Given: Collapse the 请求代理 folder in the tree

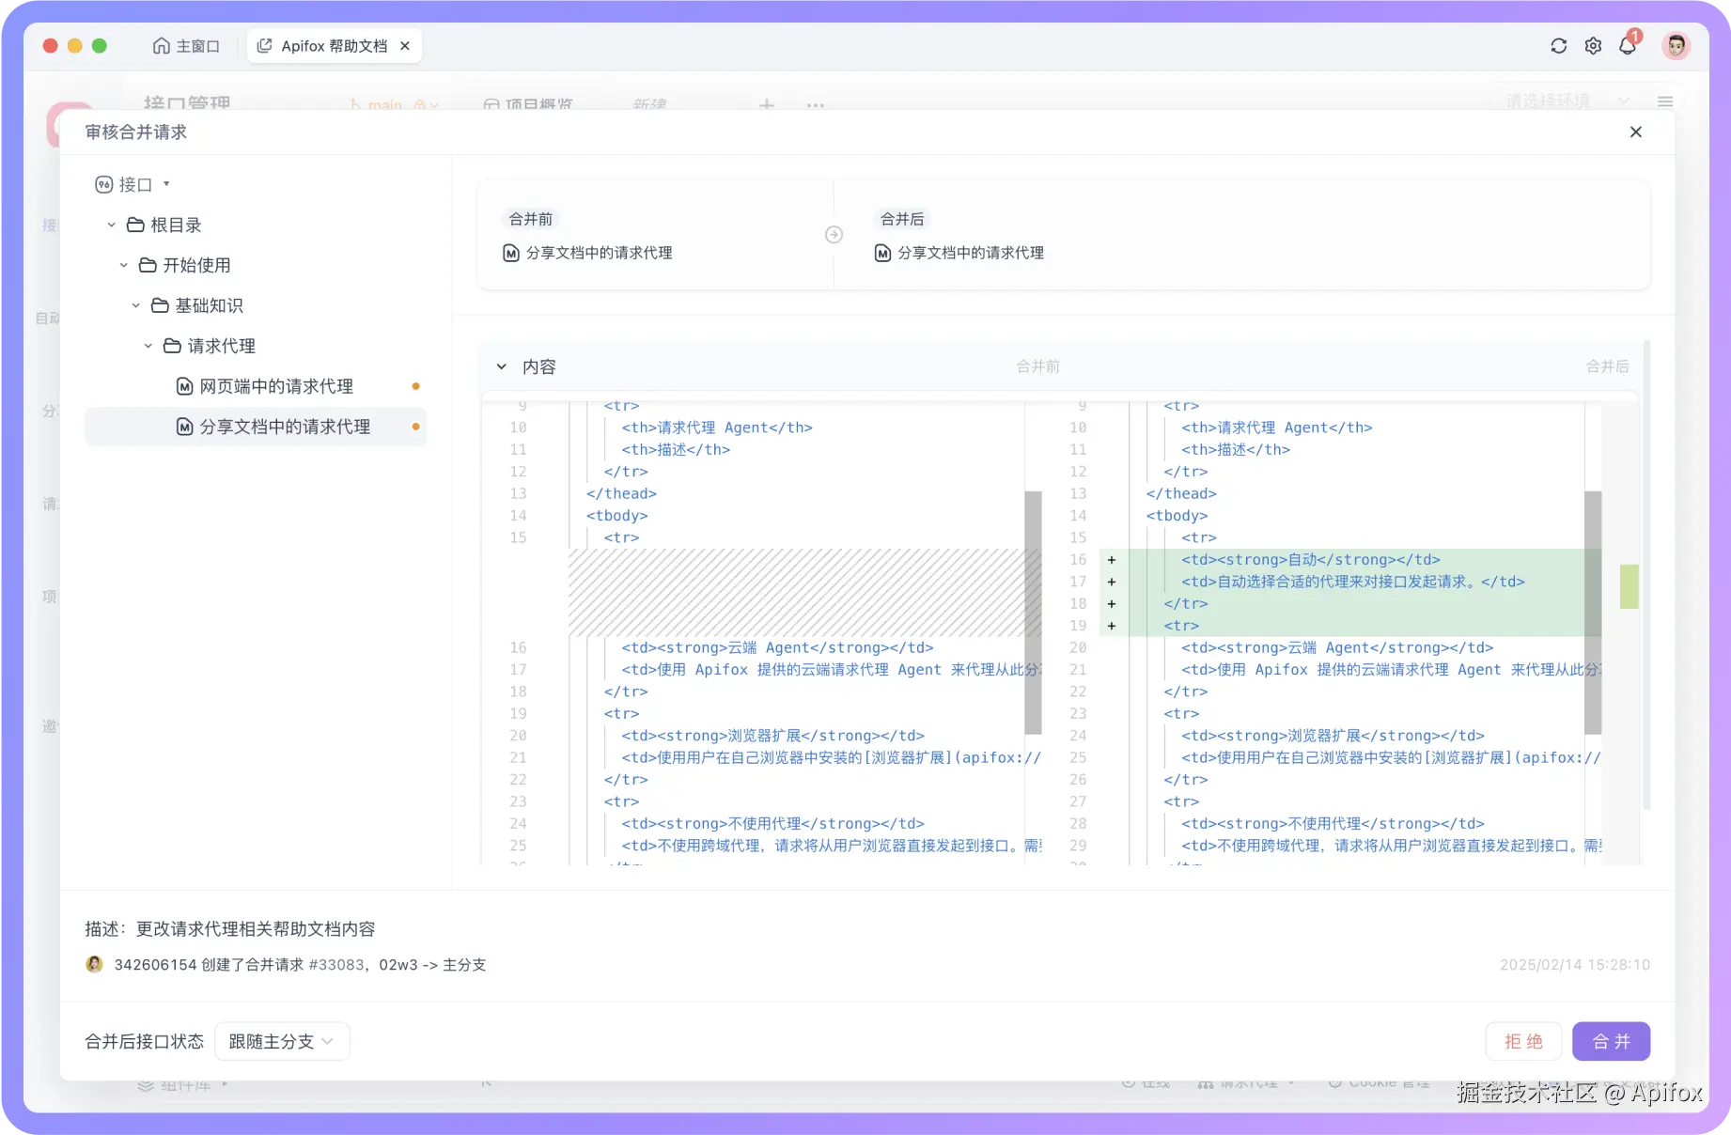Looking at the screenshot, I should pyautogui.click(x=148, y=346).
